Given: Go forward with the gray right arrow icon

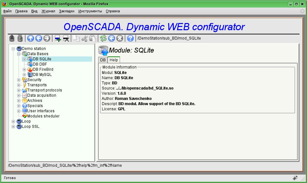Looking at the screenshot, I should (x=47, y=38).
